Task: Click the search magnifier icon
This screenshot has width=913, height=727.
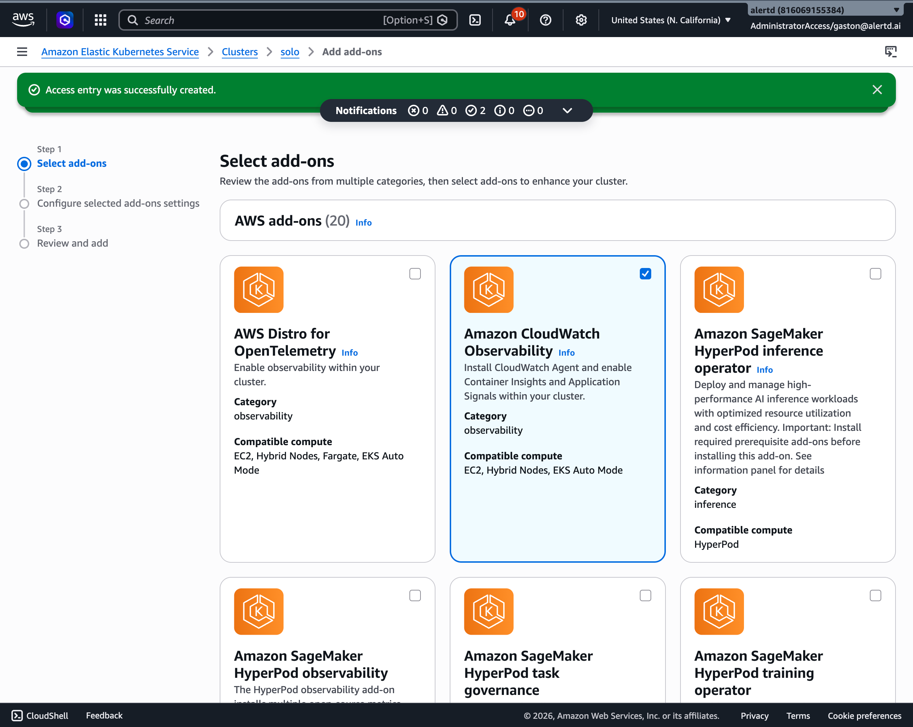Action: coord(133,20)
